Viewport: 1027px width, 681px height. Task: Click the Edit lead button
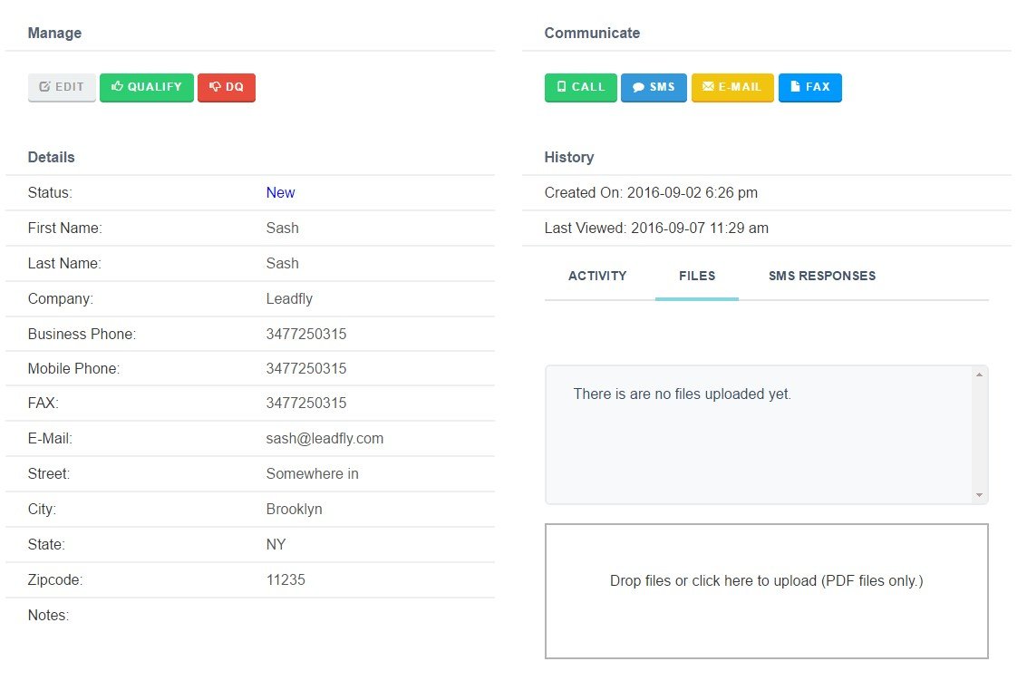tap(62, 87)
